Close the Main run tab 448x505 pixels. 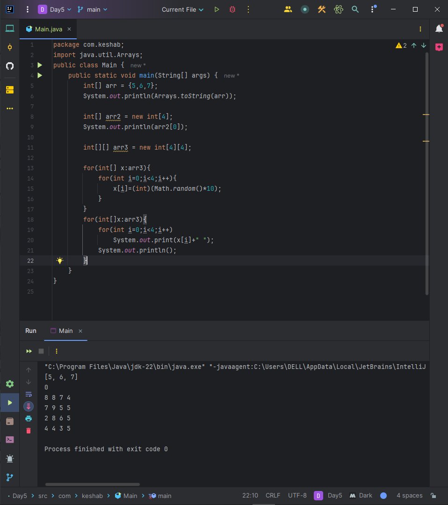tap(80, 331)
